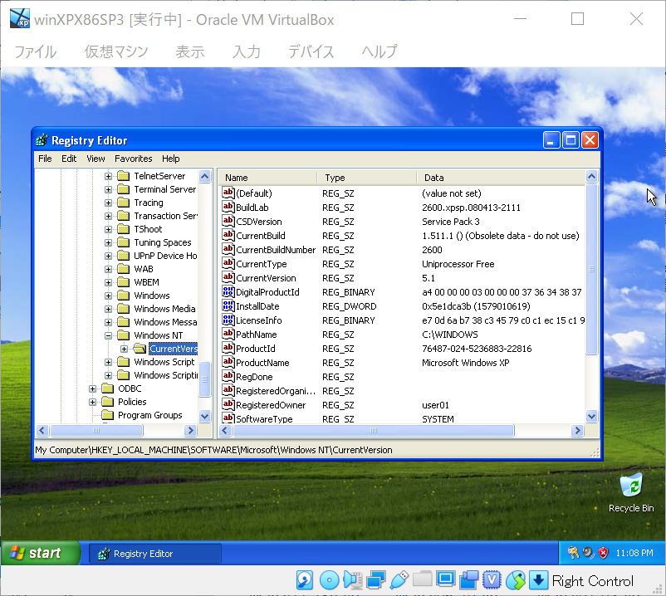Click the values pane horizontal scrollbar thumb

pyautogui.click(x=374, y=431)
